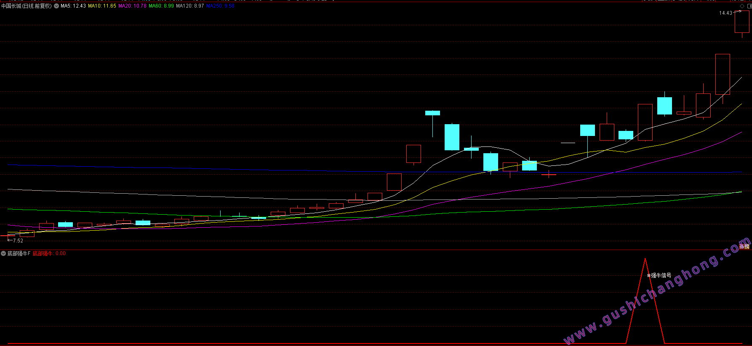Click the diamond icon at the chart's top right
This screenshot has height=346, width=752.
(742, 6)
